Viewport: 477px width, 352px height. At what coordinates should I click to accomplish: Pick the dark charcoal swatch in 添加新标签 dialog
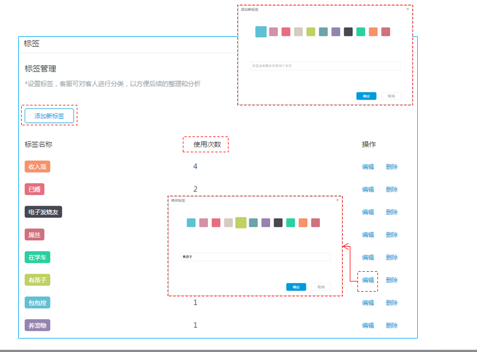[348, 32]
